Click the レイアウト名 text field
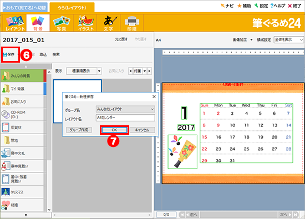305x219 pixels. 125,118
